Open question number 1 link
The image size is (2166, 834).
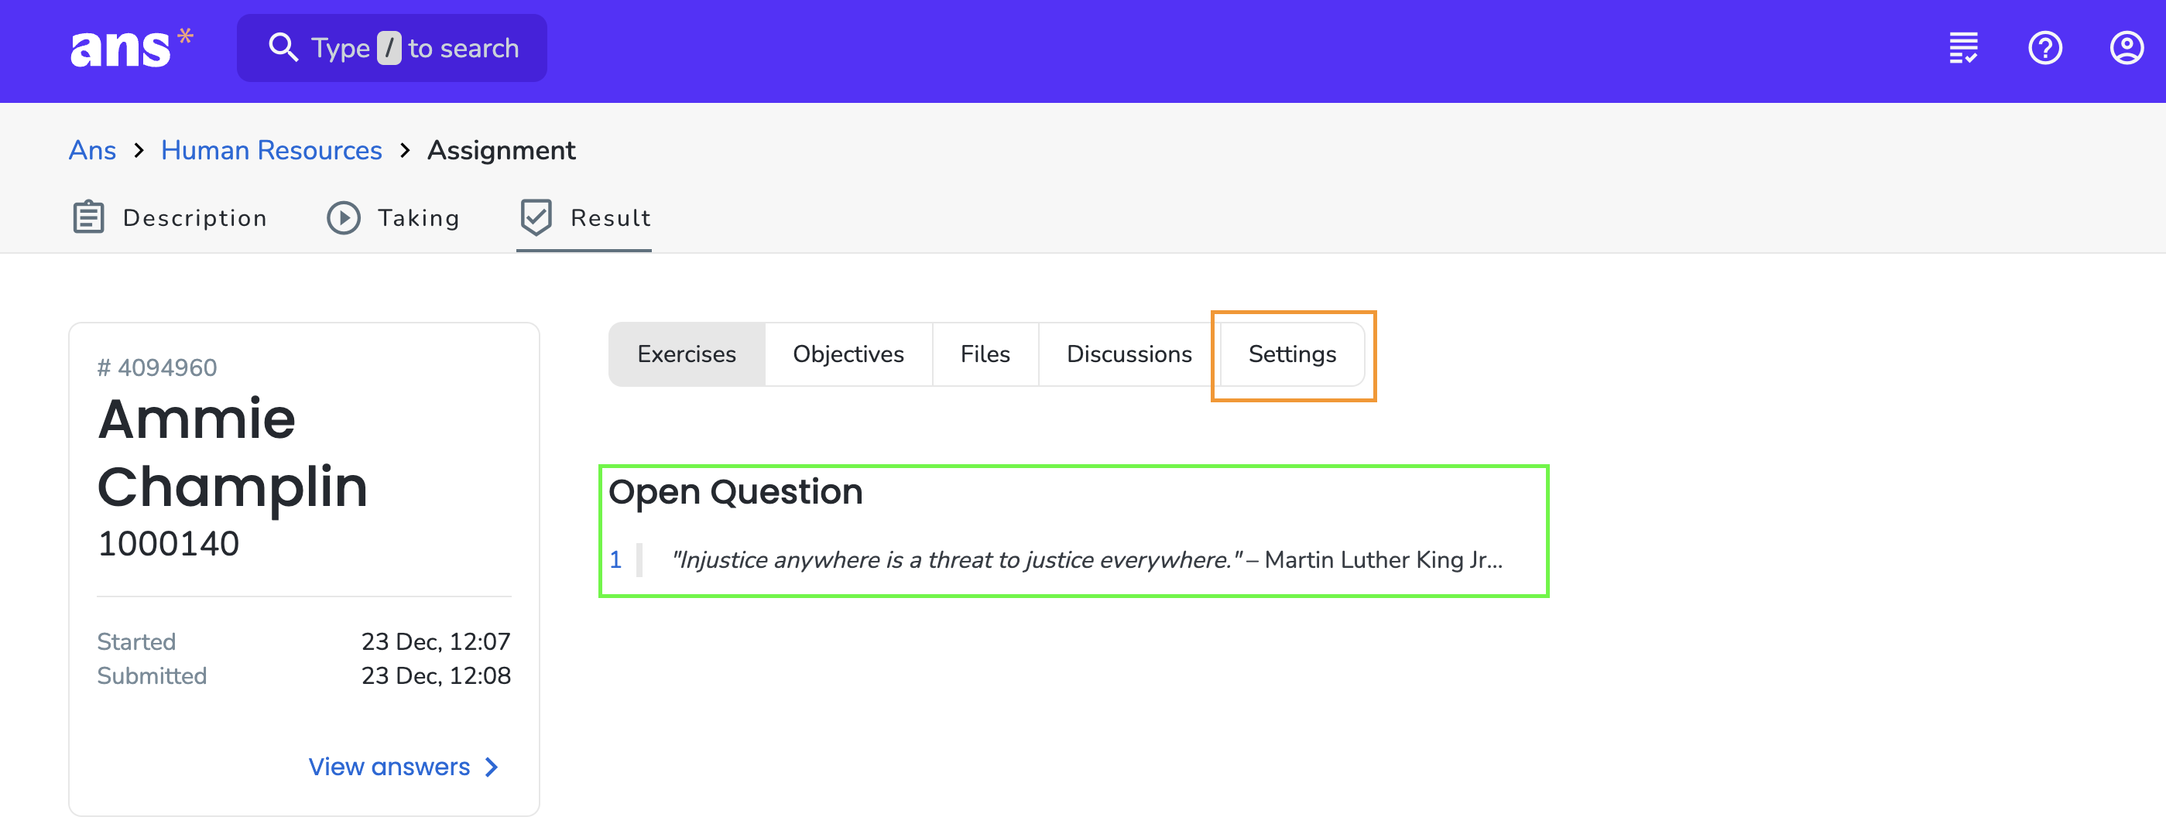click(x=615, y=560)
